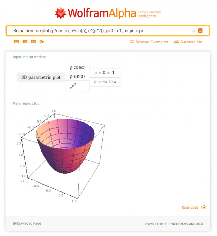Click the 3D parametric plot interpretation label
This screenshot has height=236, width=217.
(x=41, y=77)
